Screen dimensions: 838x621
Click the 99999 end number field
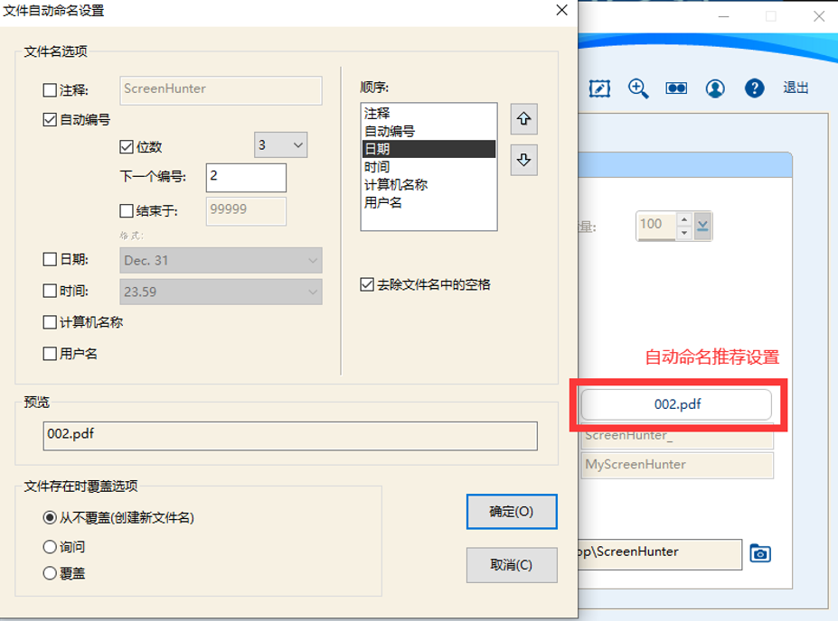coord(246,211)
